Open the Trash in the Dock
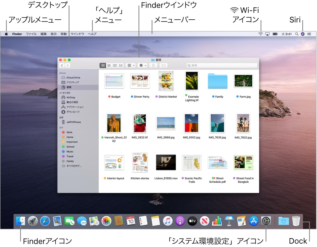Image resolution: width=317 pixels, height=247 pixels. (296, 221)
